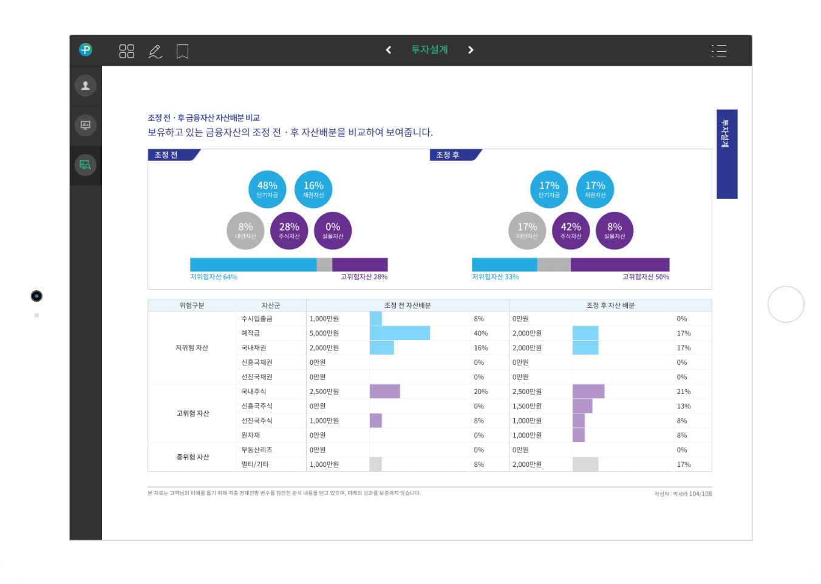
Task: Select the 신흥국주식 row label
Action: click(x=257, y=406)
